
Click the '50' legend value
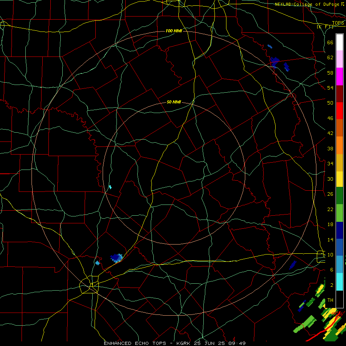tap(330, 103)
